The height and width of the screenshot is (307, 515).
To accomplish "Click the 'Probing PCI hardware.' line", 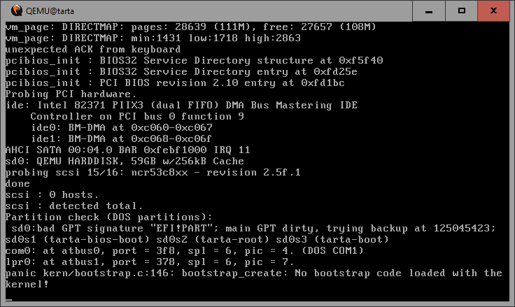I will tap(71, 94).
